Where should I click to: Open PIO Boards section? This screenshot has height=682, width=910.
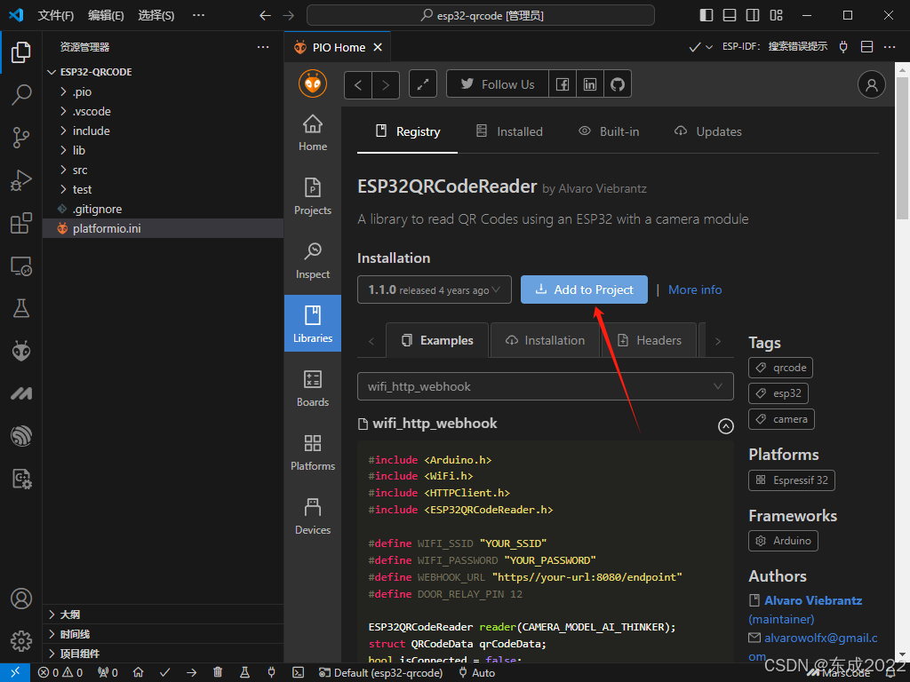click(x=313, y=389)
